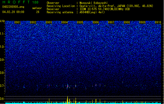Click the 0907 time marker

(111, 22)
